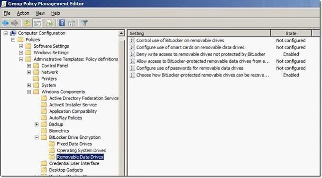Click the Policies folder icon
Image resolution: width=322 pixels, height=178 pixels.
pos(20,40)
